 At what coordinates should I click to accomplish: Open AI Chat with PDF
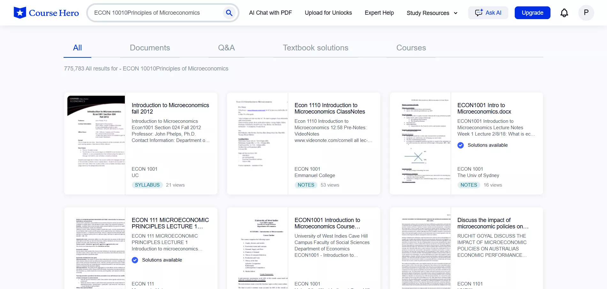[270, 13]
